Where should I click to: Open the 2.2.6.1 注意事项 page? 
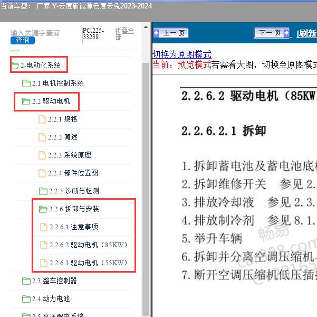[74, 227]
